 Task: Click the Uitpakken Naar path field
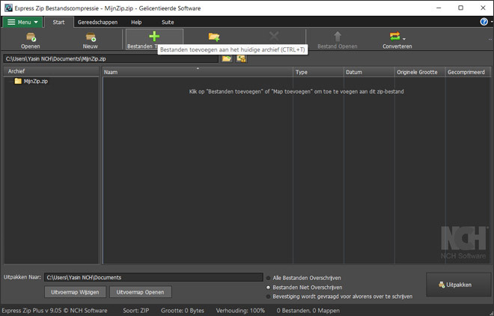coord(153,277)
